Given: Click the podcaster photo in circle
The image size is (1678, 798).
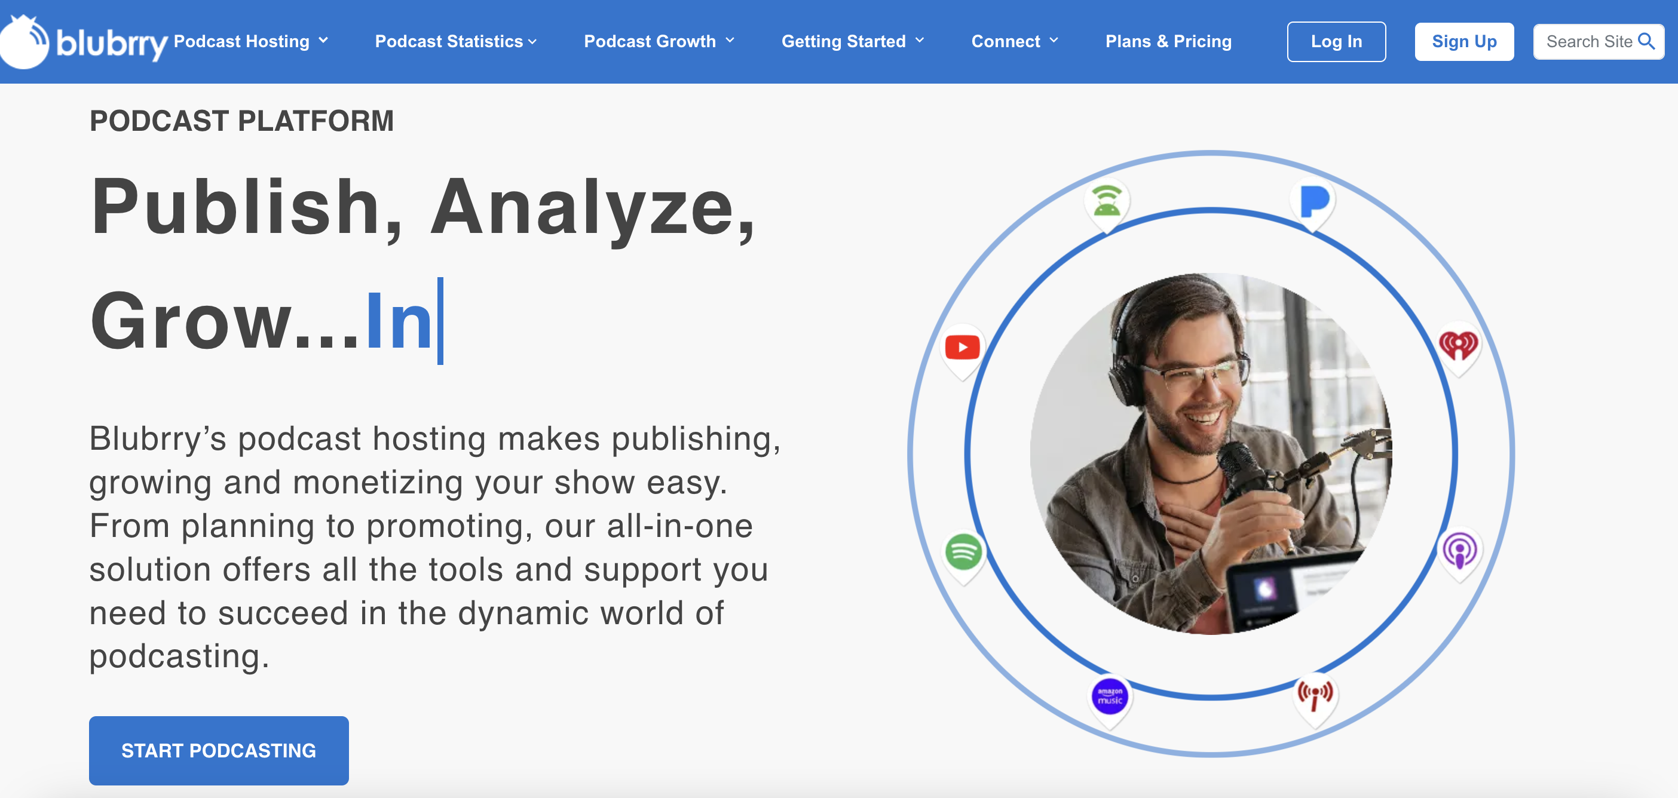Looking at the screenshot, I should pos(1210,453).
